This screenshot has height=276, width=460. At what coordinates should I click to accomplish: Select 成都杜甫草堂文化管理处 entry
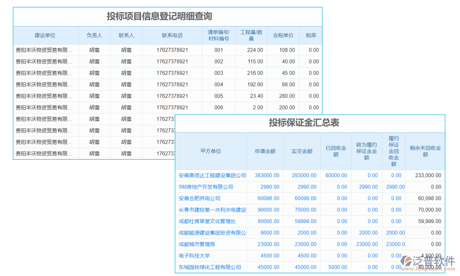click(212, 221)
